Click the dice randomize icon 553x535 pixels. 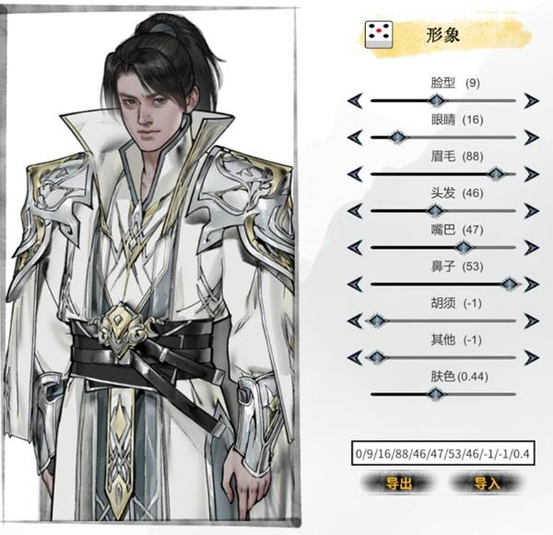click(379, 35)
